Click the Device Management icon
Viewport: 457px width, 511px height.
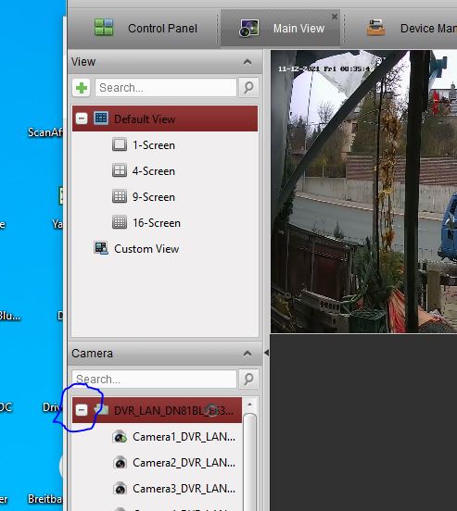point(375,28)
